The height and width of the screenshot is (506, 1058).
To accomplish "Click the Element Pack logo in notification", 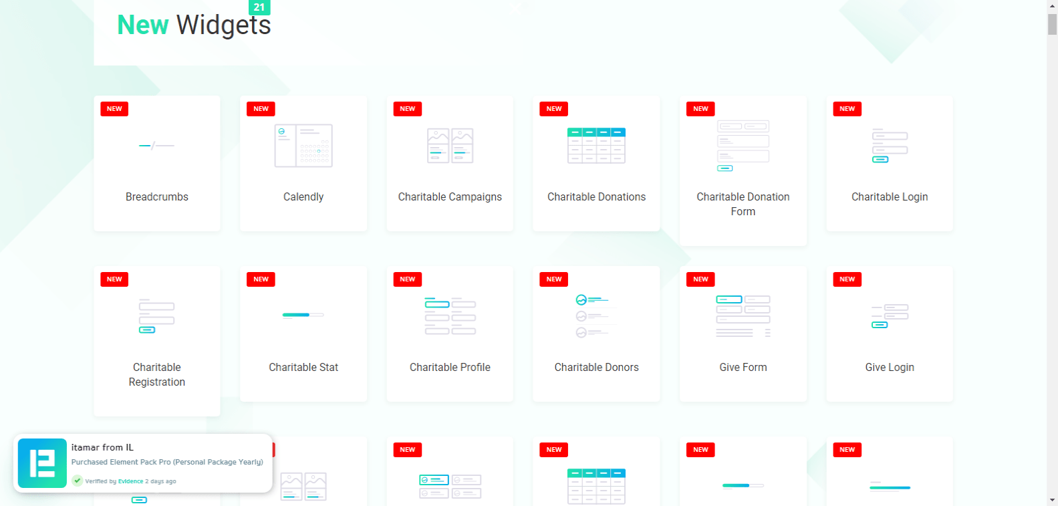I will [42, 463].
